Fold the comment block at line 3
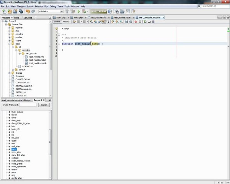This screenshot has height=184, width=230. tap(59, 35)
